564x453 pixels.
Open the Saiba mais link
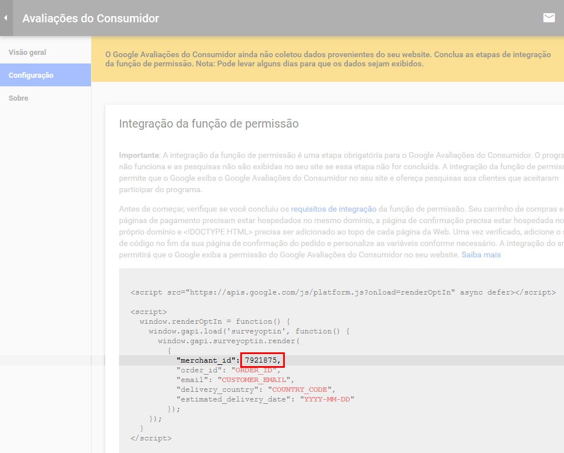click(481, 255)
